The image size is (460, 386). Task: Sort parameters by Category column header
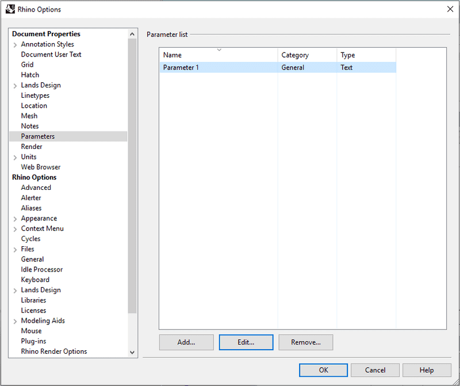306,55
